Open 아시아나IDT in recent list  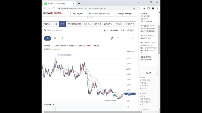[144, 110]
